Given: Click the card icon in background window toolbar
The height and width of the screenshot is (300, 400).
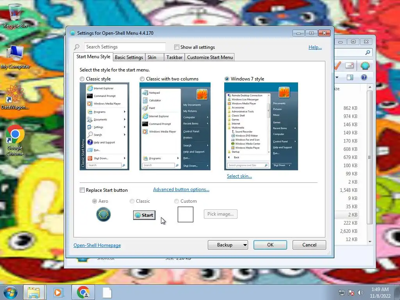Looking at the screenshot, I should tap(350, 66).
